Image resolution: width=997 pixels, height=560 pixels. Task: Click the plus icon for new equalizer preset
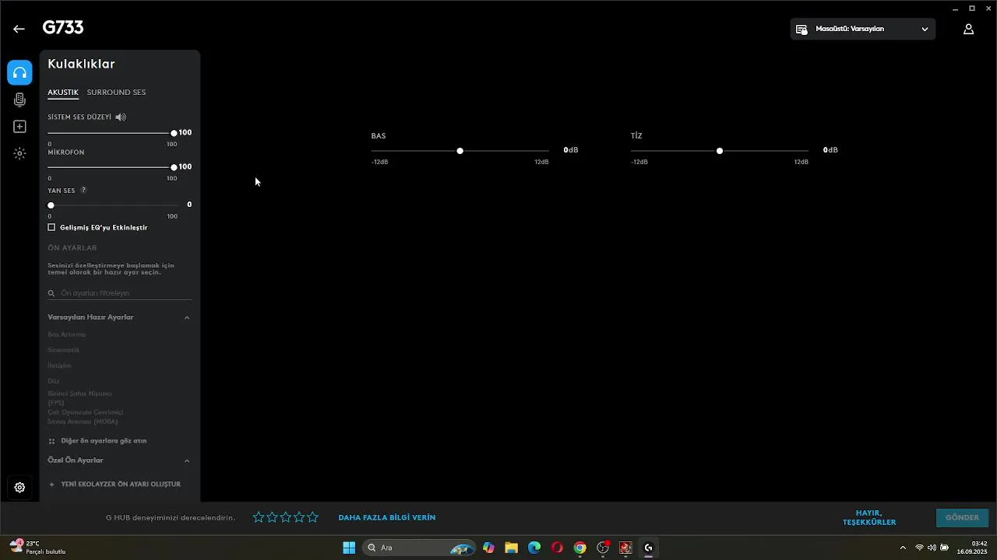52,485
